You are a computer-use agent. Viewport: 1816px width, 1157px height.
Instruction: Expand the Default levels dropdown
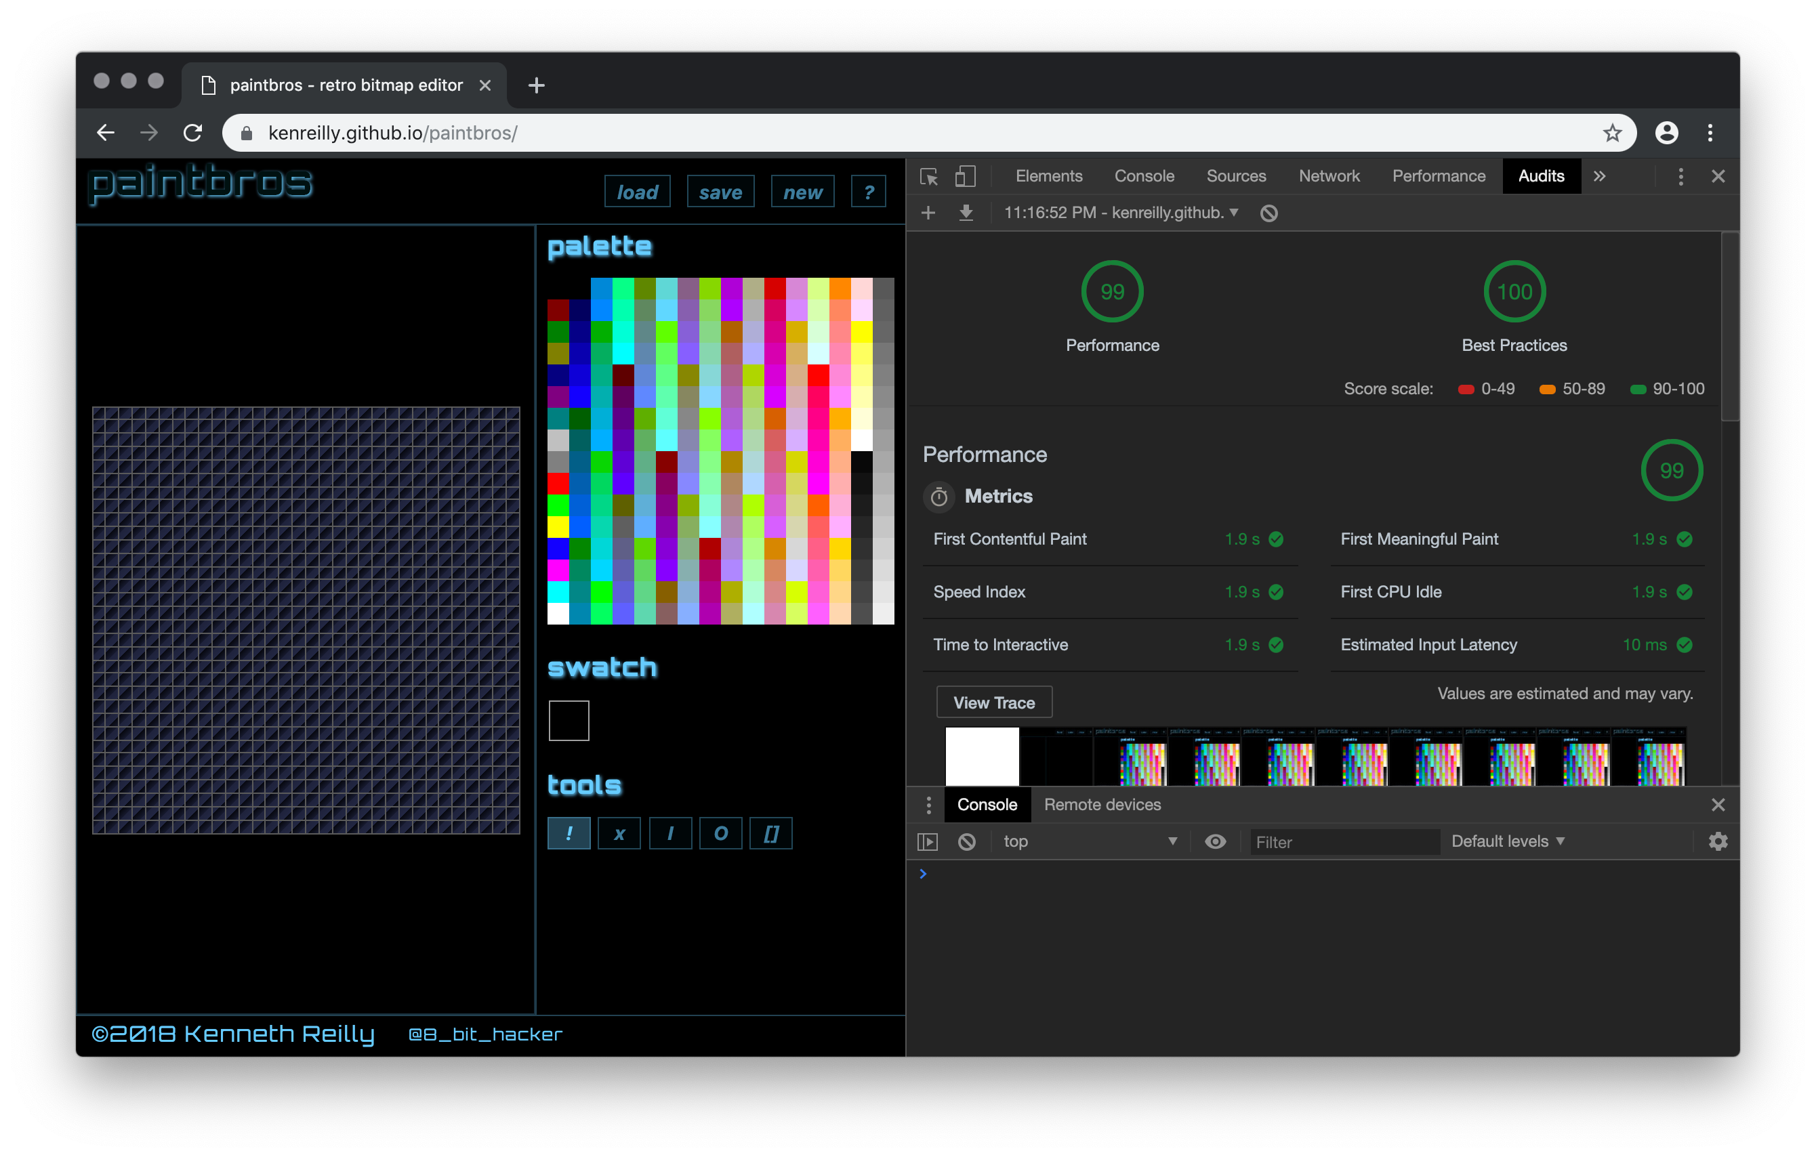pos(1508,841)
